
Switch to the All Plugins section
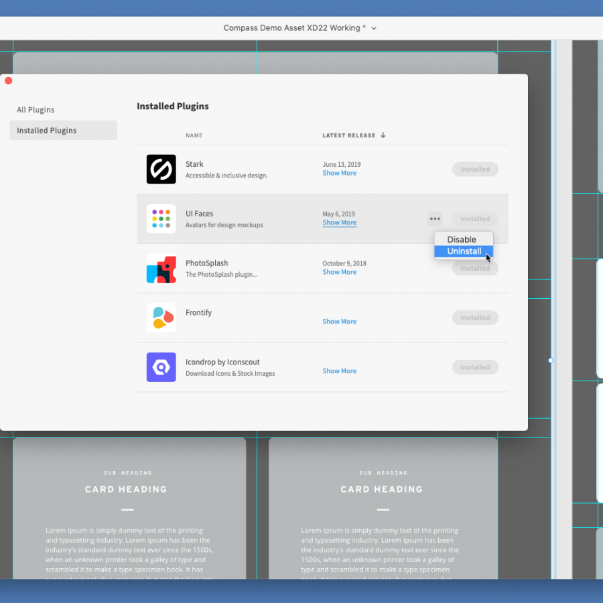pyautogui.click(x=36, y=109)
